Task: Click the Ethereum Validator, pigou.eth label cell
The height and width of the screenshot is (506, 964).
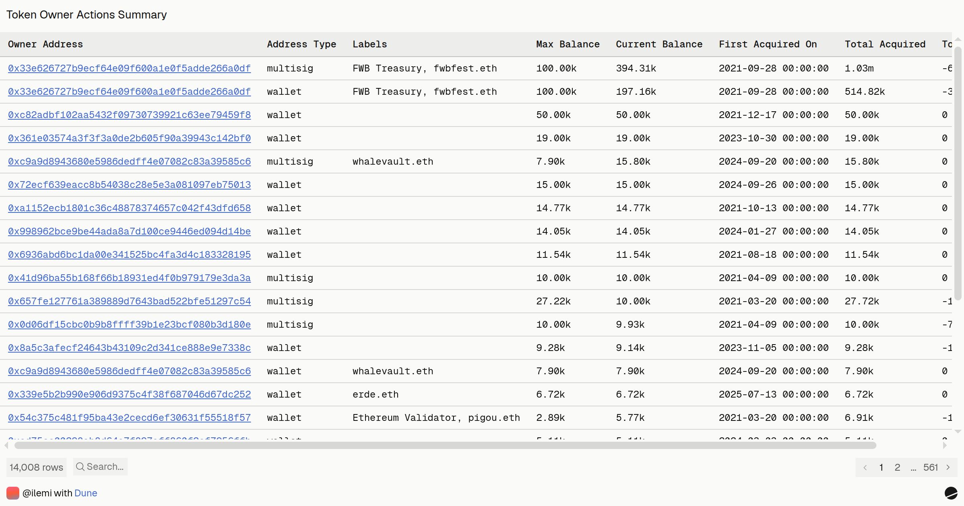Action: tap(436, 418)
